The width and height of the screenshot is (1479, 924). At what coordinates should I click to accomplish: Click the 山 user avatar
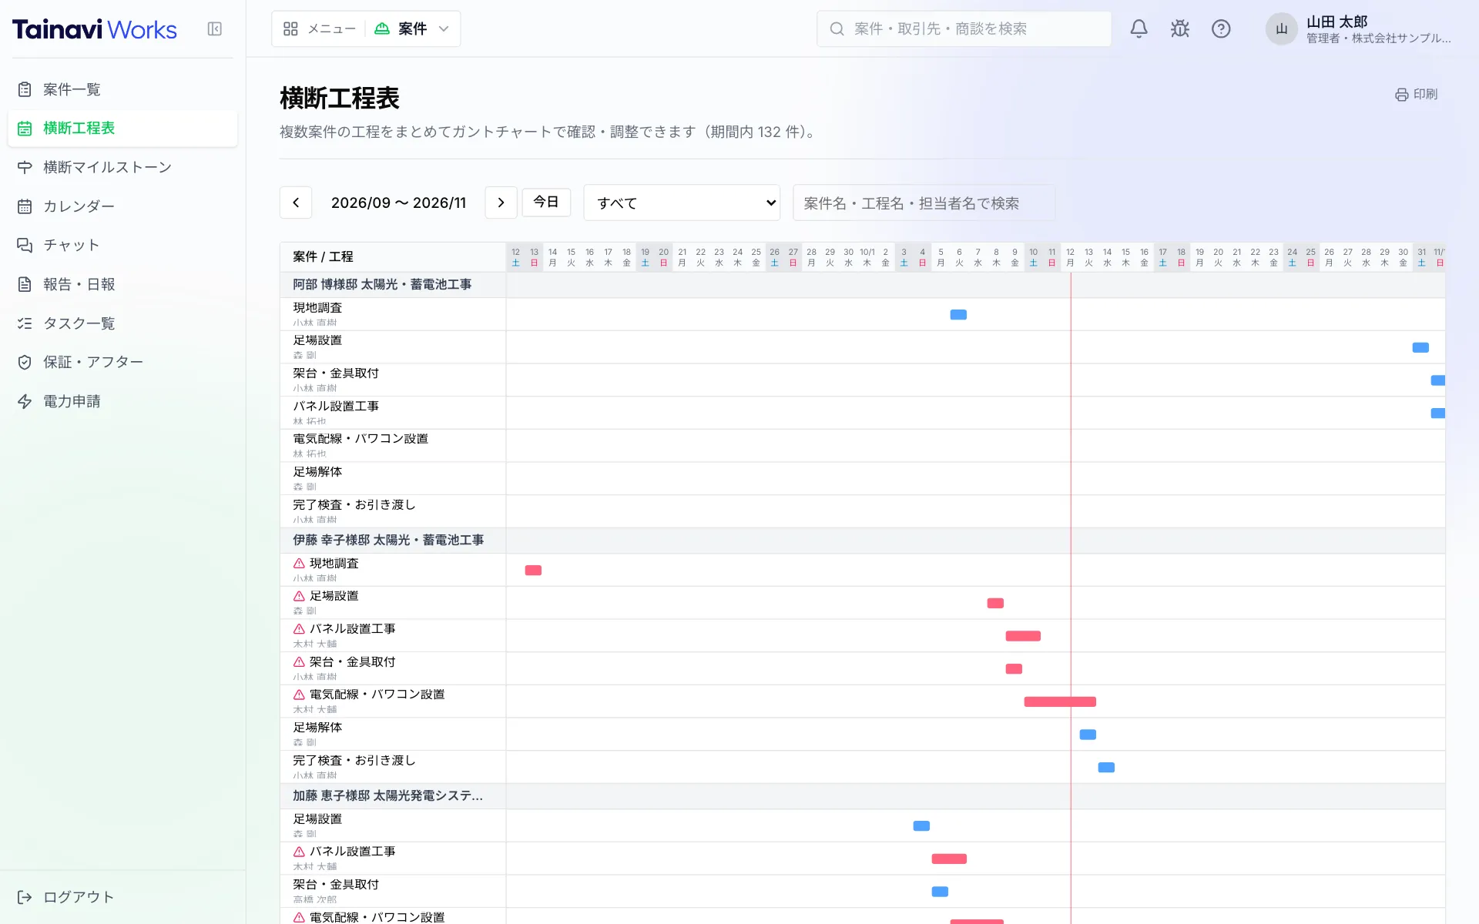[1281, 29]
